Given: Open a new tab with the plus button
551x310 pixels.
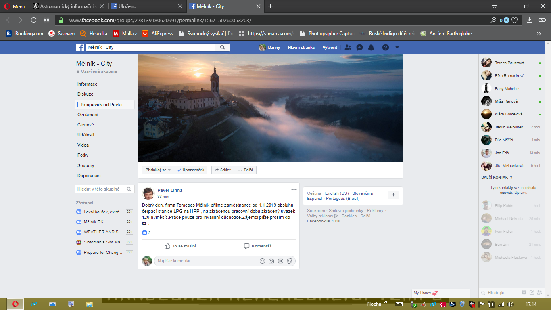Looking at the screenshot, I should click(x=270, y=6).
